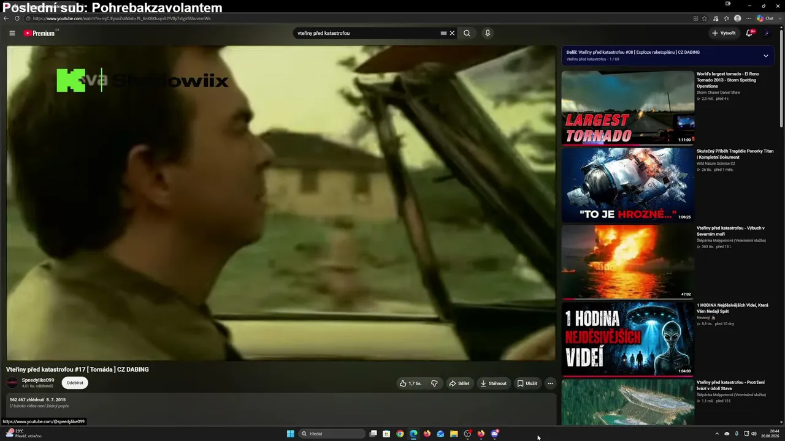Open the Ponorky Titan documentary thumbnail
Screen dimensions: 785x441
click(x=628, y=185)
